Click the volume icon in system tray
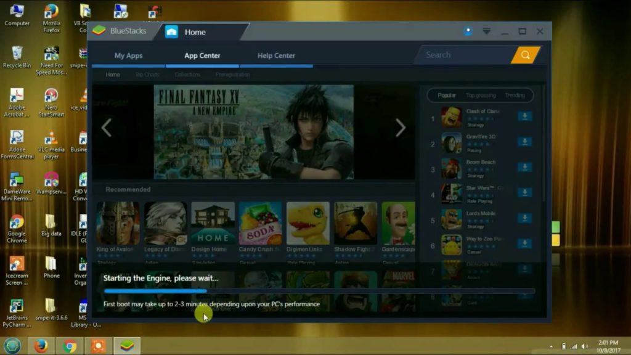The width and height of the screenshot is (631, 355). [x=585, y=346]
